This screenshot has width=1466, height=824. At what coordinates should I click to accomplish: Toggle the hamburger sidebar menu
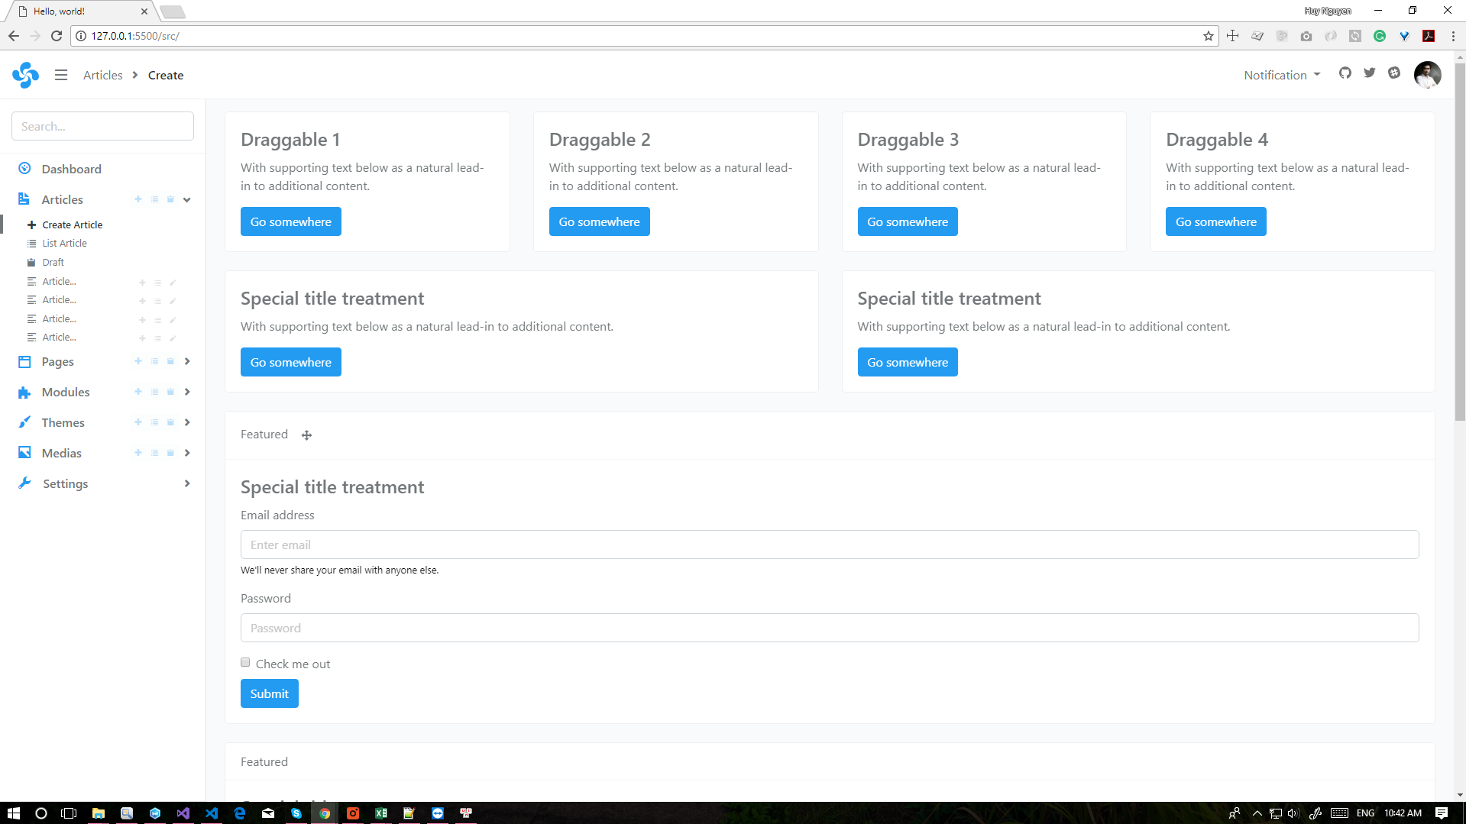[x=61, y=75]
